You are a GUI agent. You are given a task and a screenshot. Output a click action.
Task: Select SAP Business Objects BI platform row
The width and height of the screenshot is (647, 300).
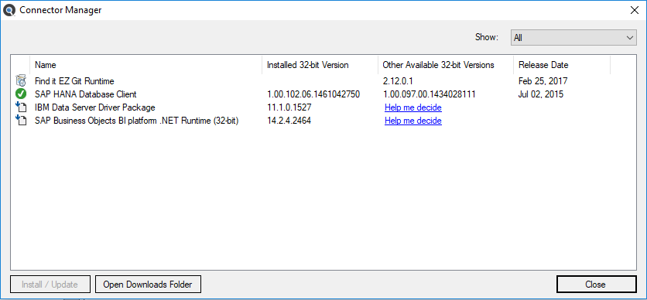coord(323,121)
